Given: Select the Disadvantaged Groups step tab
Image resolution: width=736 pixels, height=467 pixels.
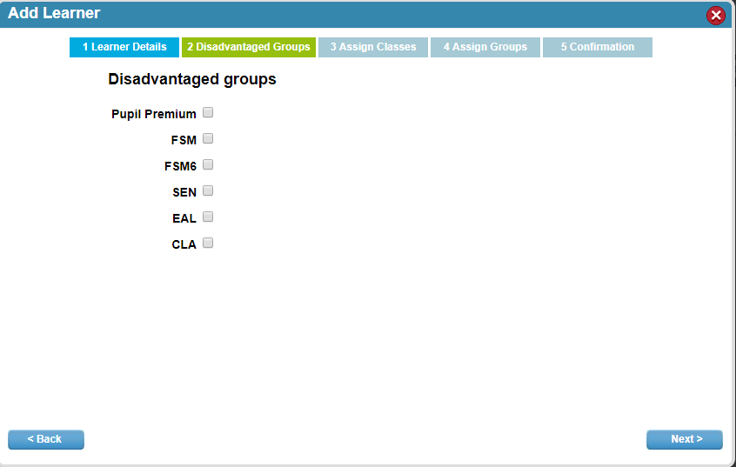Looking at the screenshot, I should coord(248,47).
